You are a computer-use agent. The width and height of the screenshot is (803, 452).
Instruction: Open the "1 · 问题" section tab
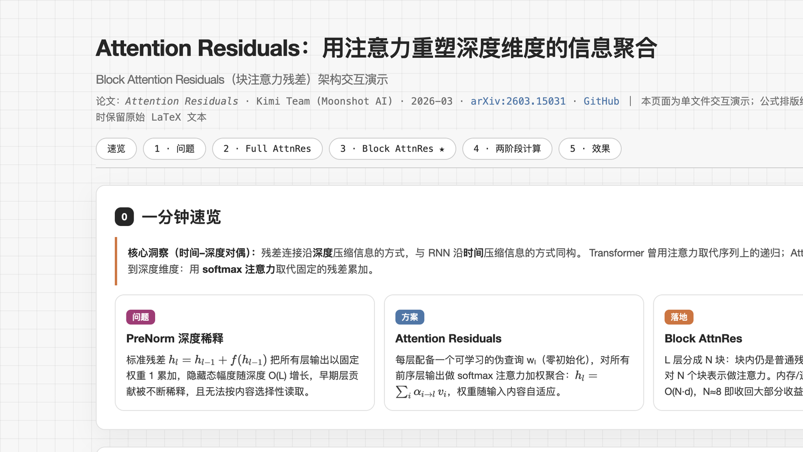point(175,149)
